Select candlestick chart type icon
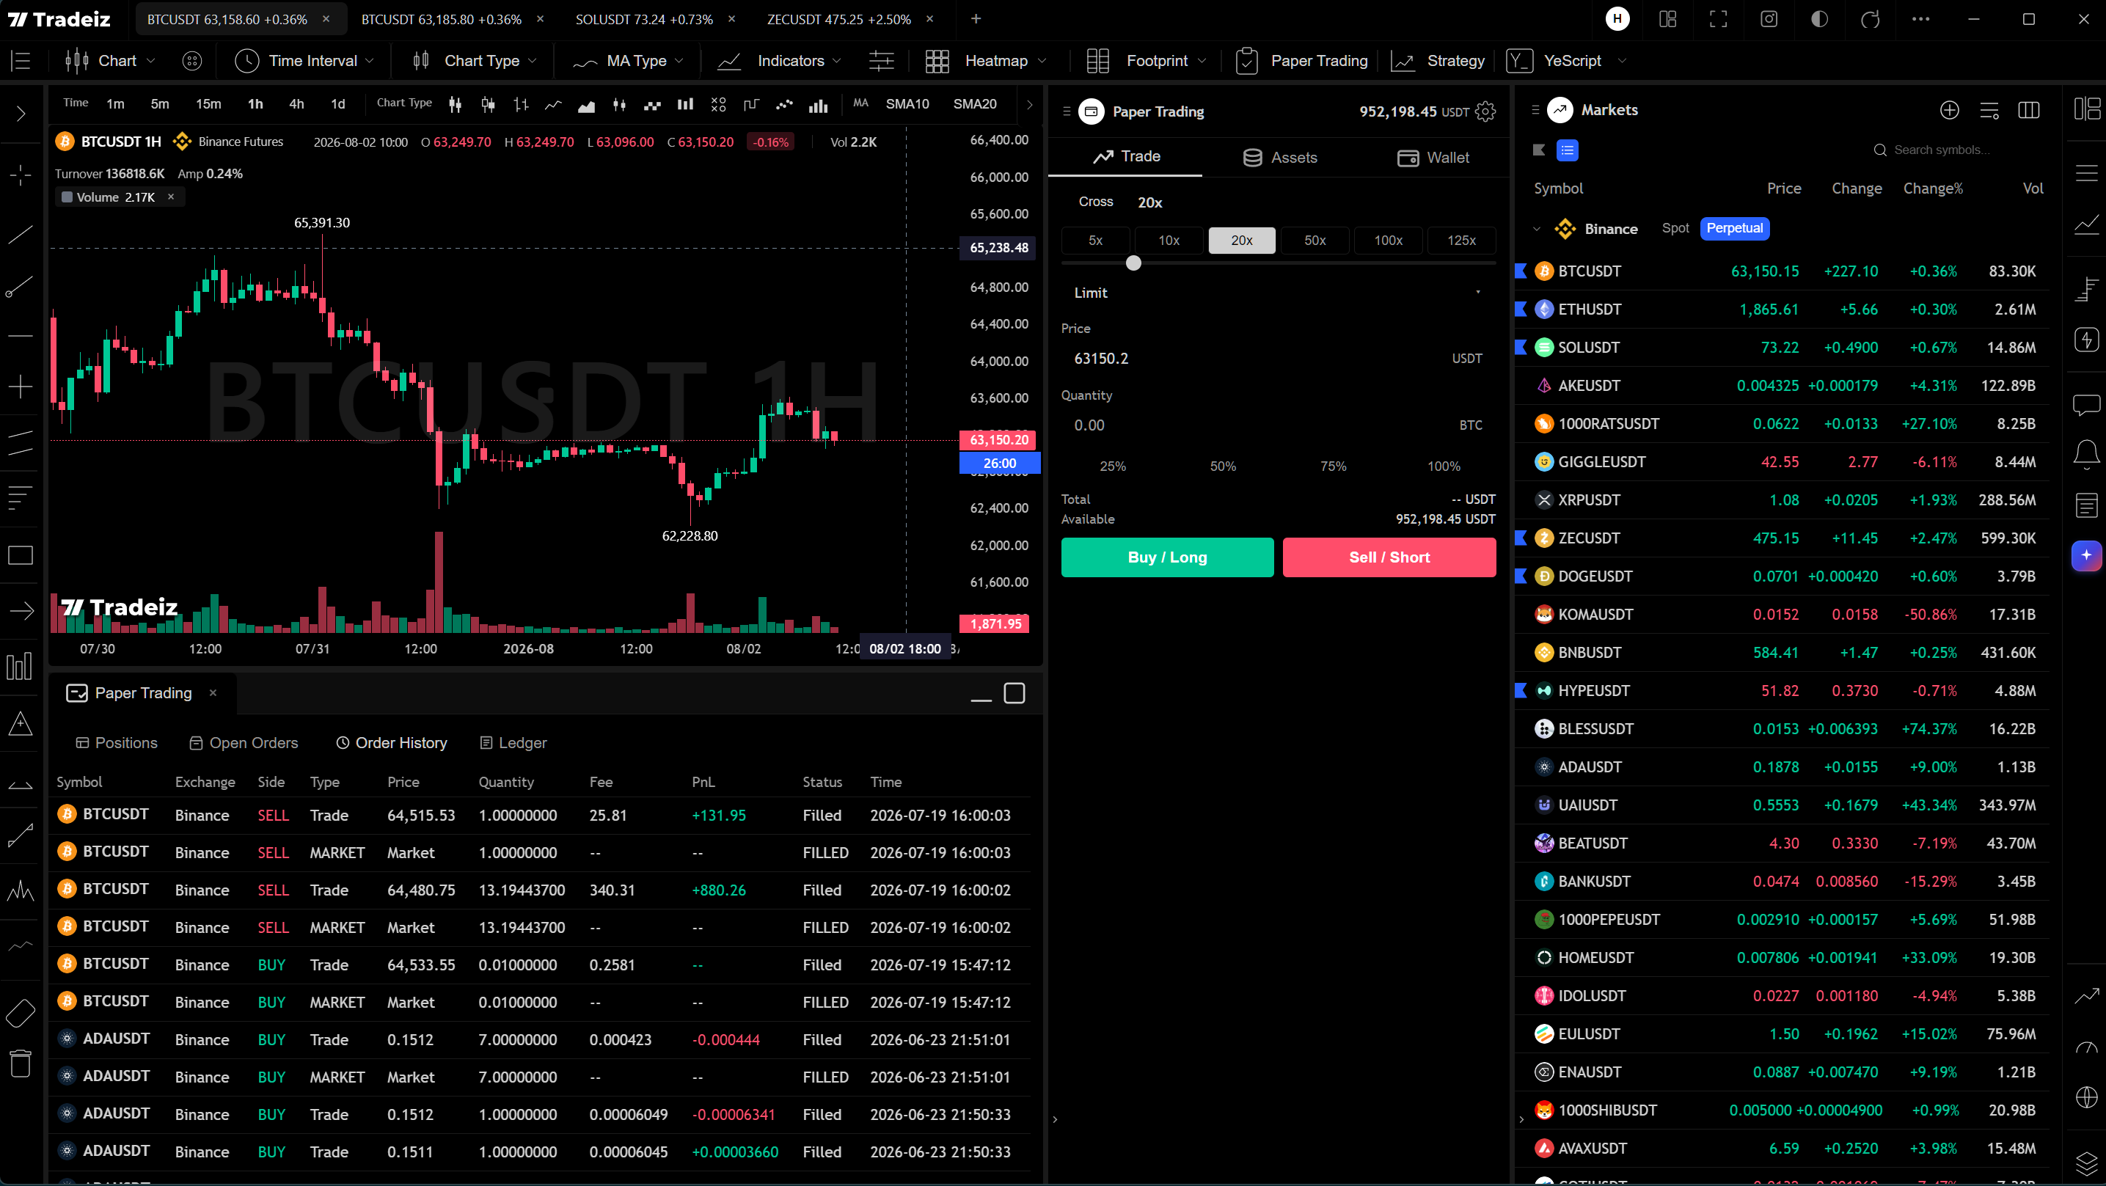 (x=456, y=105)
